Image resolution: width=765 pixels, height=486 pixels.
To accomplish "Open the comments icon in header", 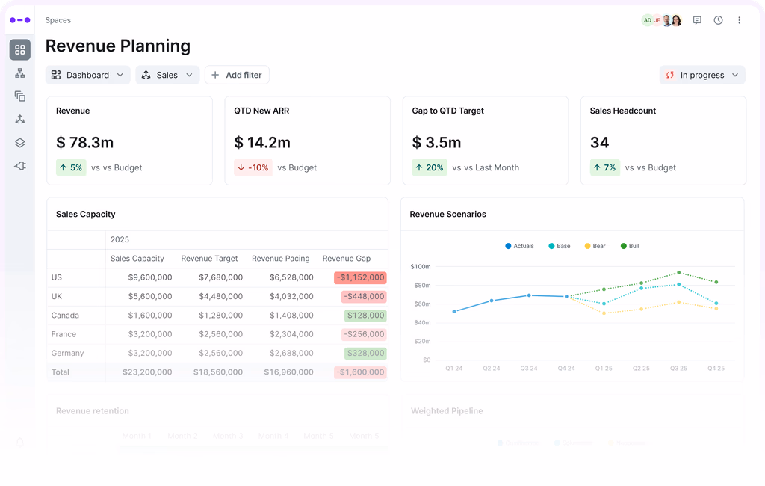I will pos(697,20).
